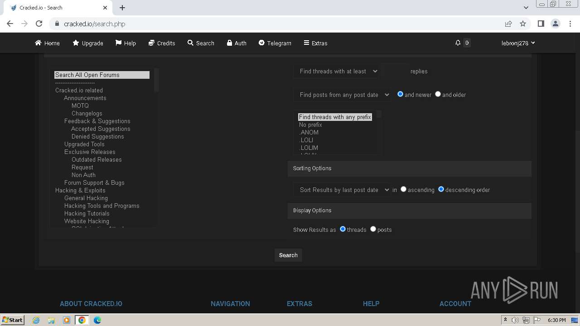Viewport: 580px width, 326px height.
Task: Open 'Sort Results by last post date' dropdown
Action: 342,190
